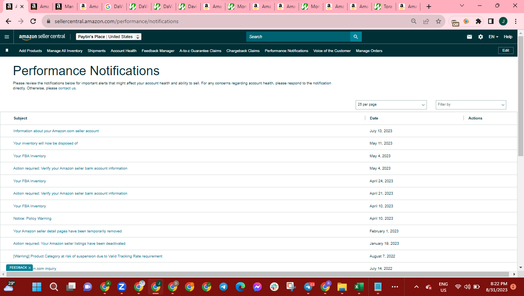The width and height of the screenshot is (524, 296).
Task: Open the messages envelope icon
Action: [469, 37]
